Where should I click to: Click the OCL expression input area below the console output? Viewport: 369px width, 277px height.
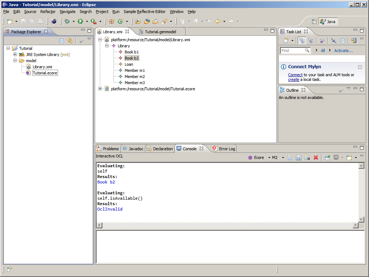230,247
